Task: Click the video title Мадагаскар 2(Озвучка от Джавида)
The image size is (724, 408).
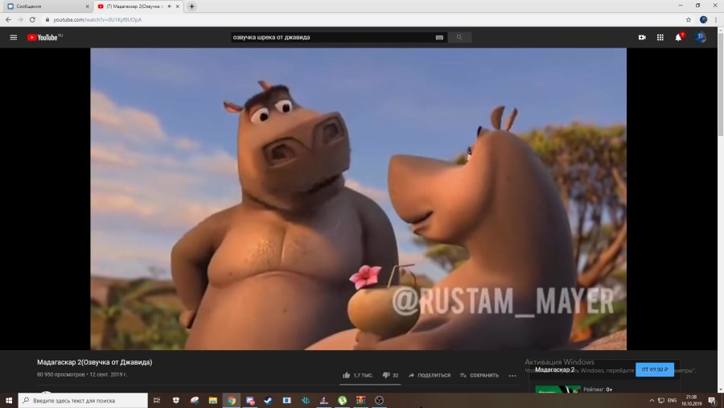Action: (95, 362)
